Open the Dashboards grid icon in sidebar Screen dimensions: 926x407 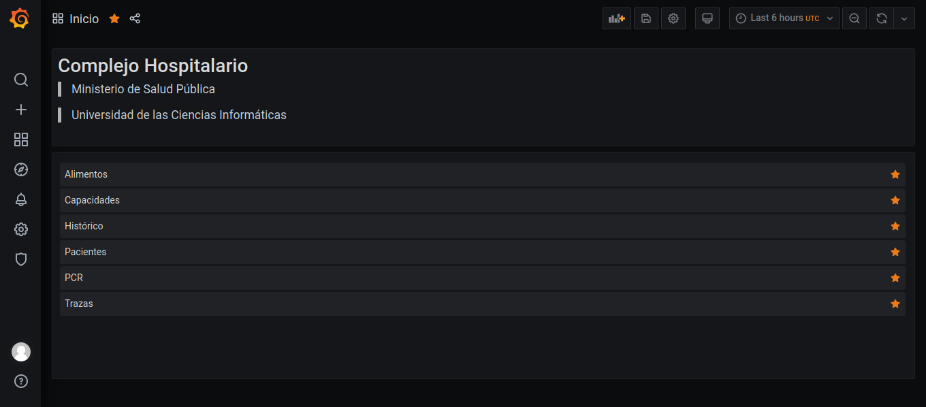[x=21, y=140]
